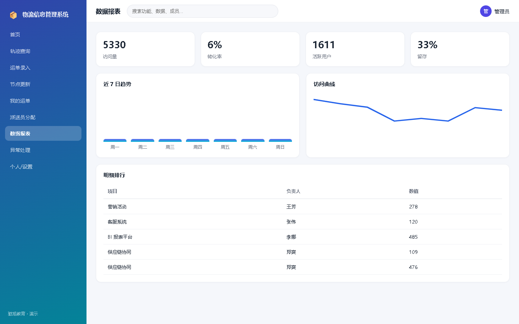Click the 周日 bar in trend chart
The height and width of the screenshot is (324, 519).
click(x=280, y=140)
